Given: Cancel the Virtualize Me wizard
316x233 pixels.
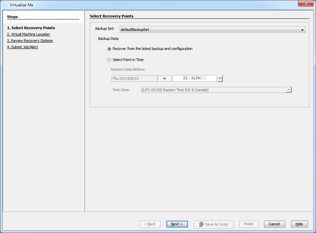Looking at the screenshot, I should pyautogui.click(x=274, y=224).
